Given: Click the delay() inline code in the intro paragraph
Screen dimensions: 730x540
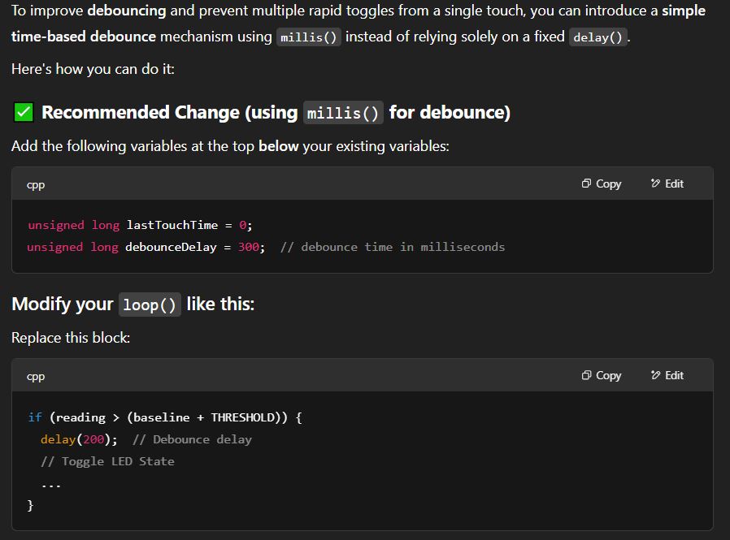Looking at the screenshot, I should tap(597, 37).
